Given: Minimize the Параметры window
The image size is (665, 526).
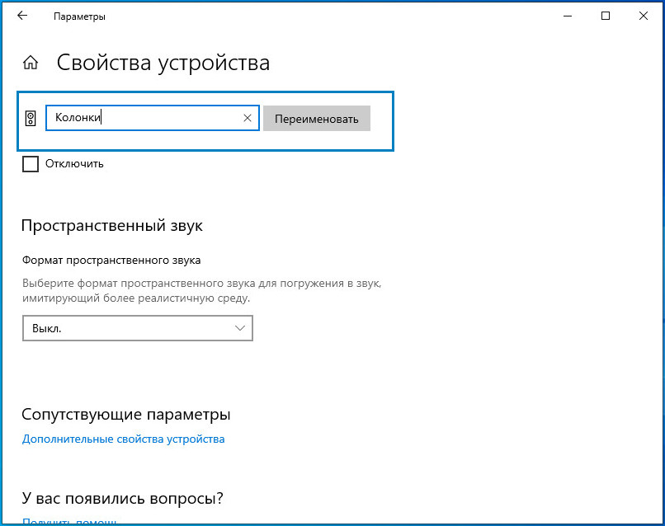Looking at the screenshot, I should tap(568, 16).
